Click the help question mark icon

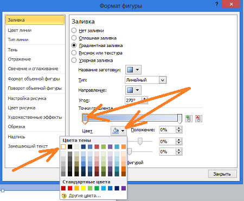point(217,4)
